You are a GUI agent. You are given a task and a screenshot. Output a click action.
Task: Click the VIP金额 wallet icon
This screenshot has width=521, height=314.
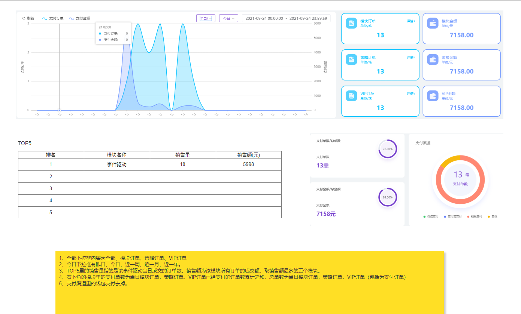[x=433, y=96]
